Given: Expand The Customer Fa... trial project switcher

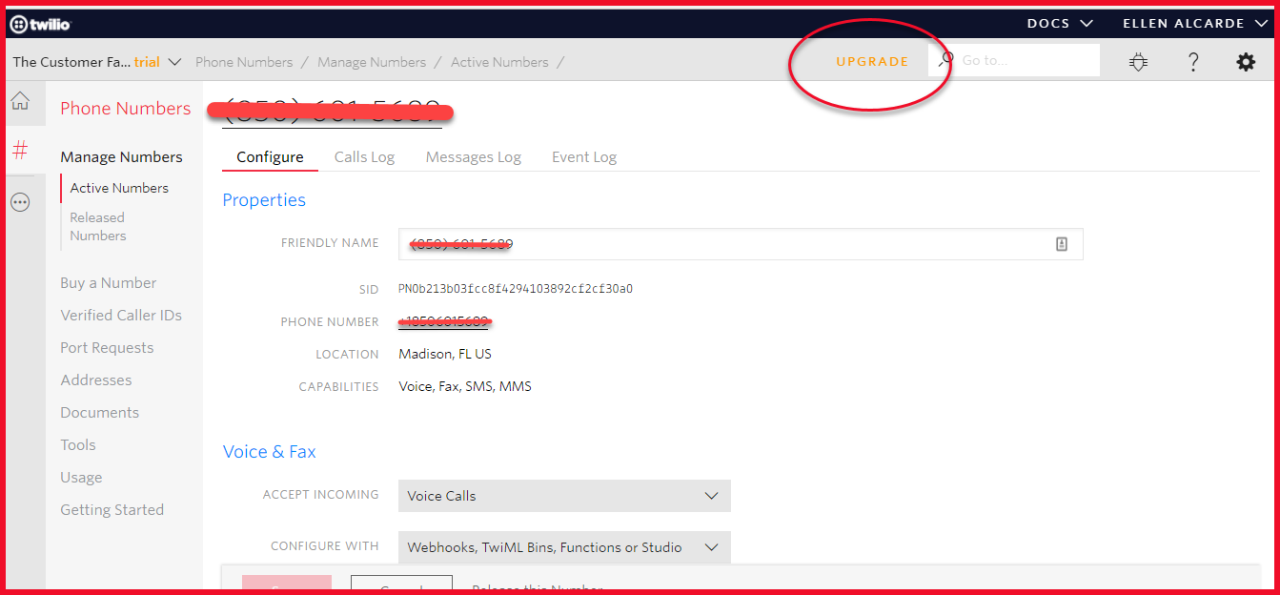Looking at the screenshot, I should [x=96, y=62].
